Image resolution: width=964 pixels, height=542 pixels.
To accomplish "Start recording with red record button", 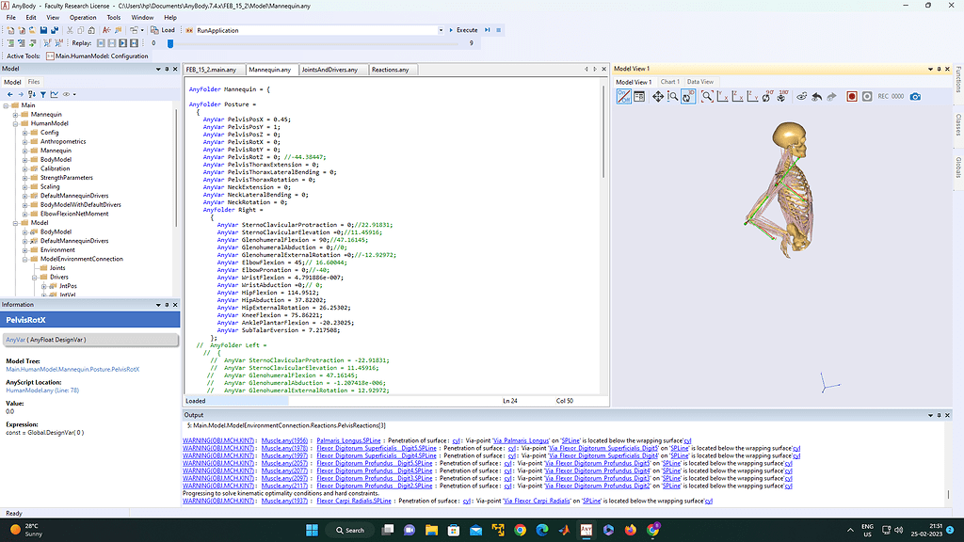I will point(851,96).
